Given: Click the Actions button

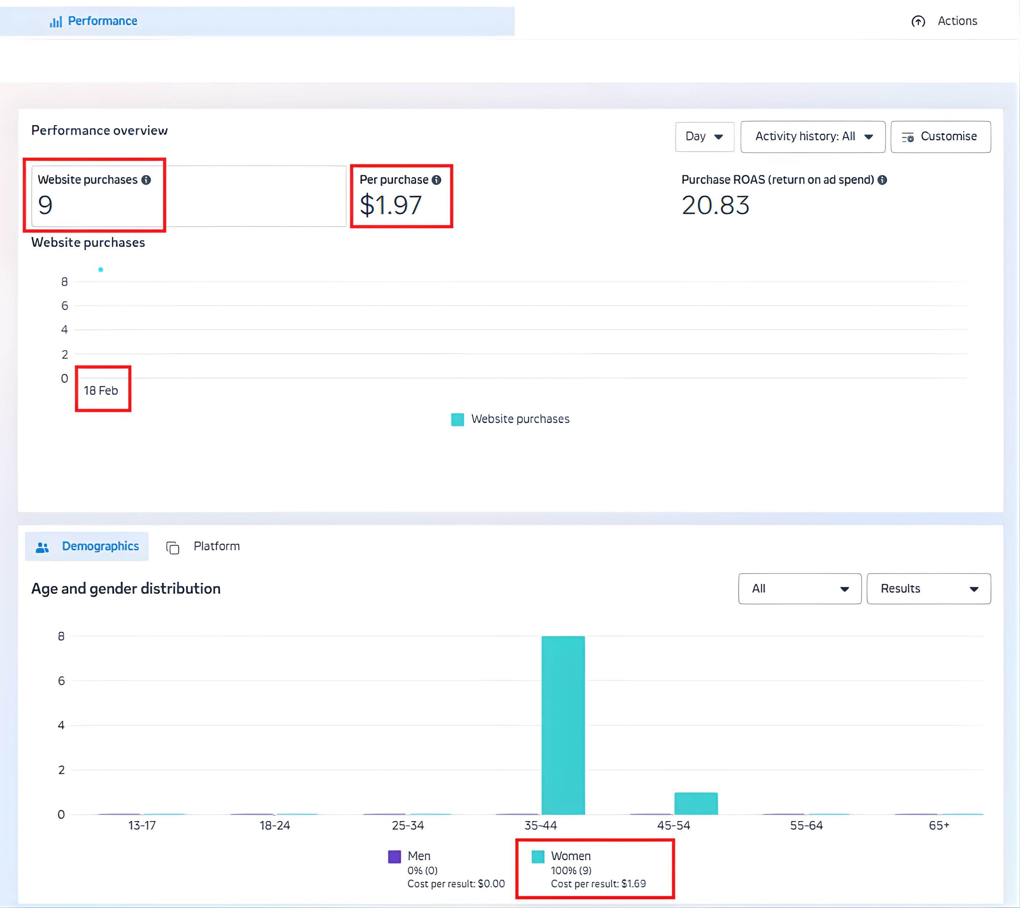Looking at the screenshot, I should click(957, 21).
